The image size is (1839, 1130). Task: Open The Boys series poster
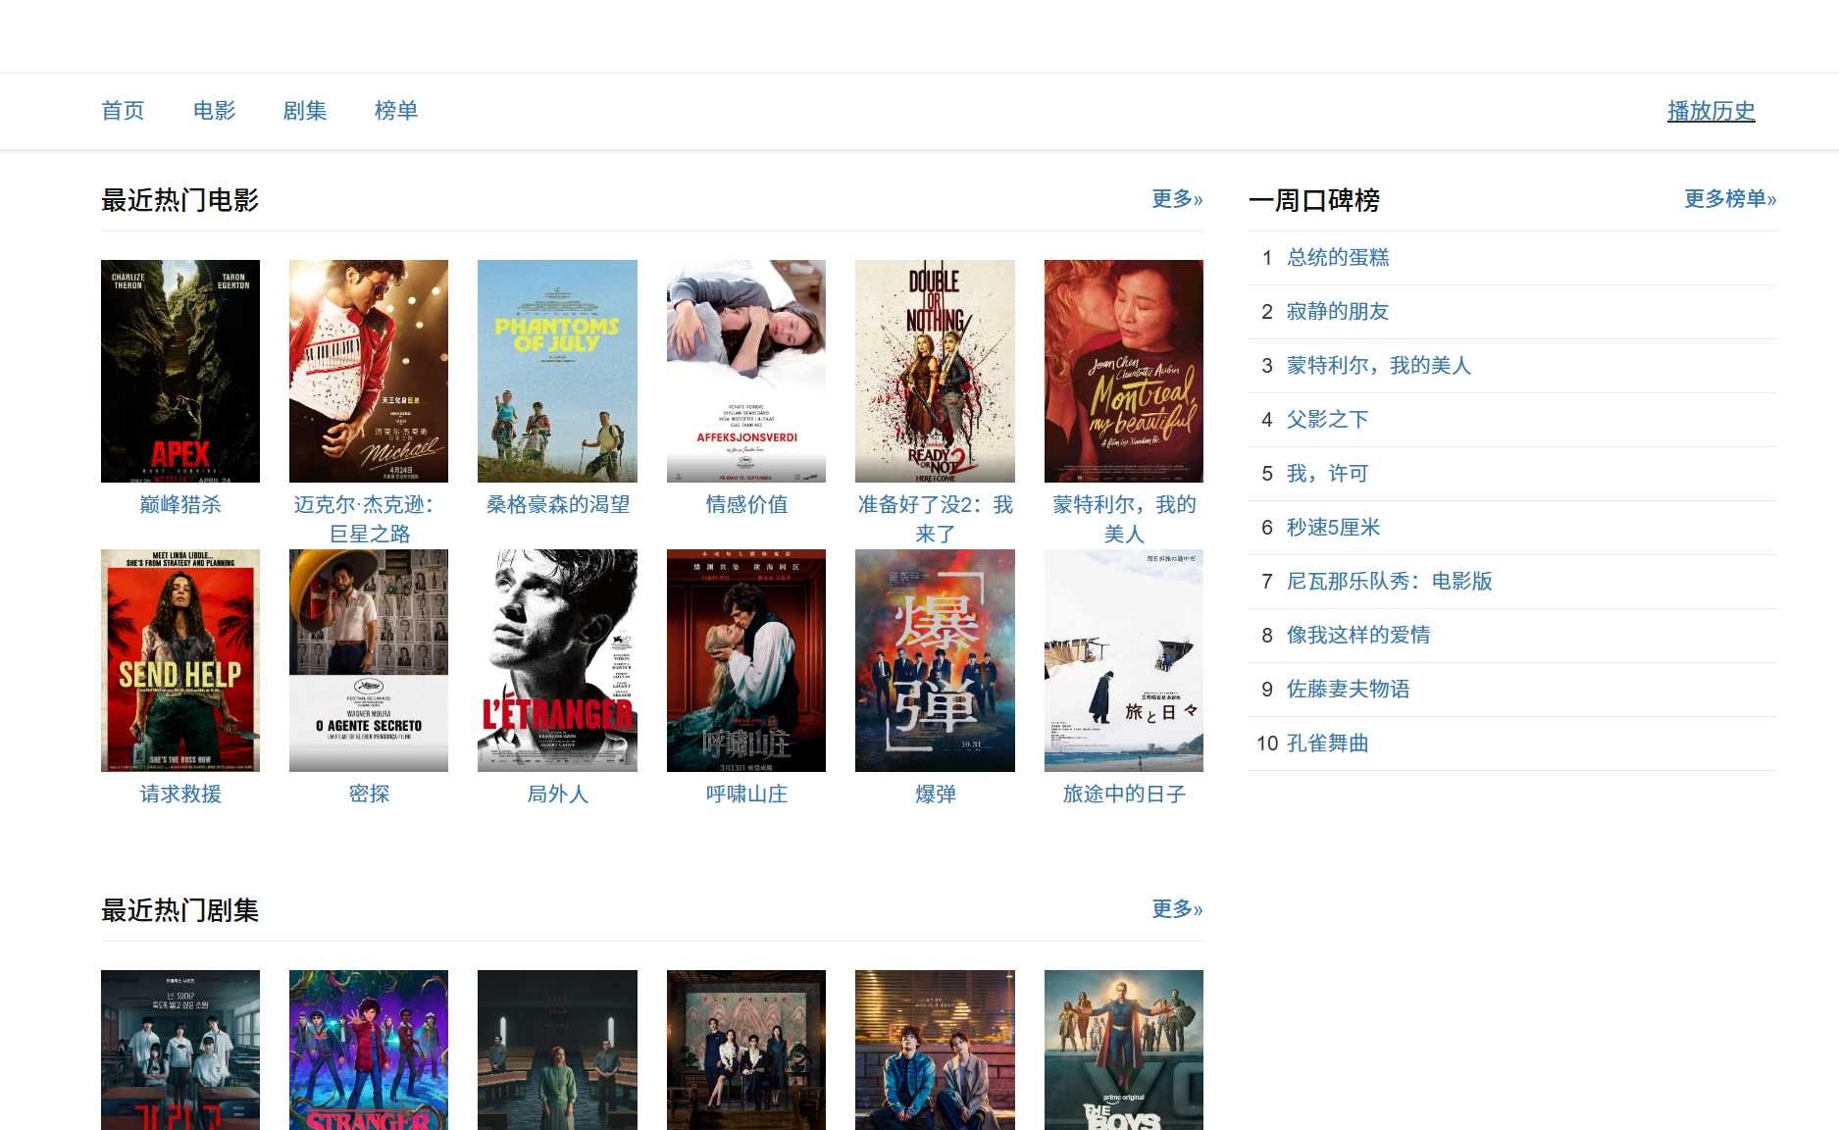click(1123, 1050)
